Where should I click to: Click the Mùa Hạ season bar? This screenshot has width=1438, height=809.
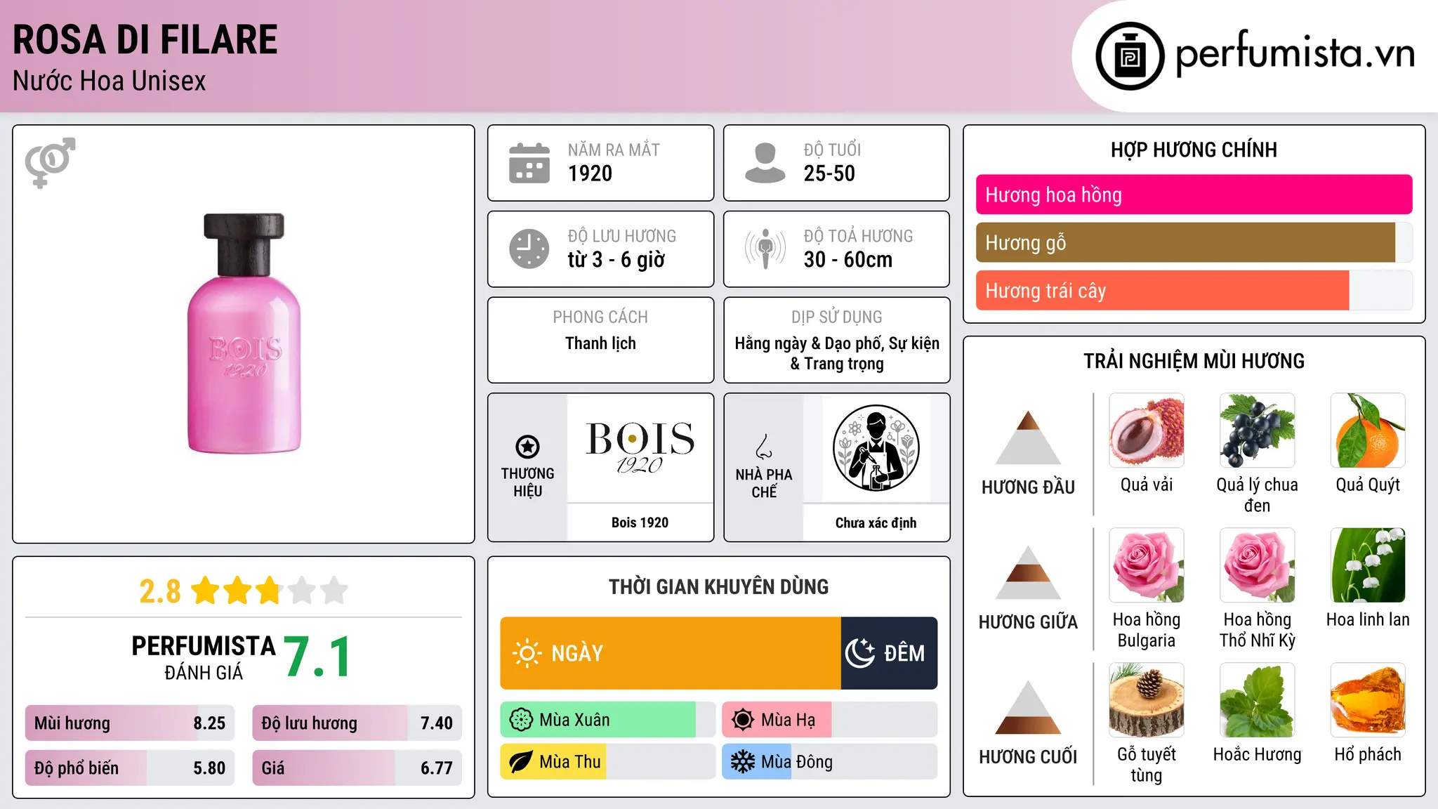[830, 720]
